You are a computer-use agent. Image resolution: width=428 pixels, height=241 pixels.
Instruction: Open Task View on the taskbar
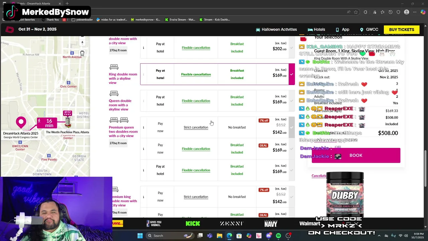pos(200,236)
